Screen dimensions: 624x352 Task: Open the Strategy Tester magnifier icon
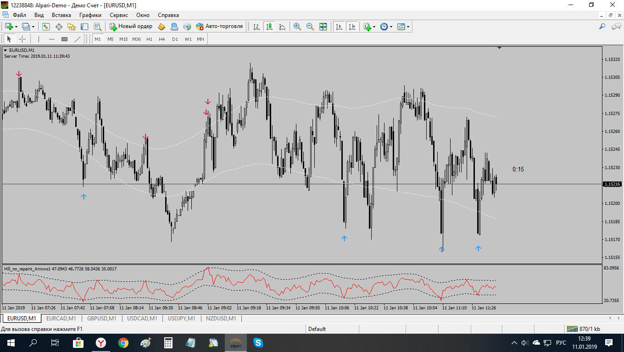pos(97,27)
